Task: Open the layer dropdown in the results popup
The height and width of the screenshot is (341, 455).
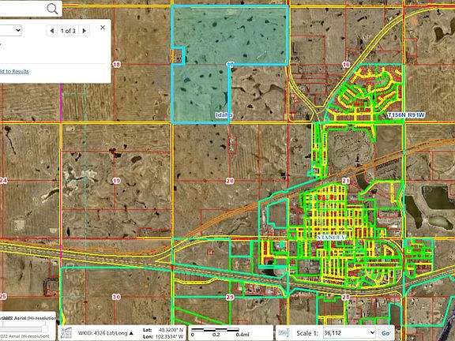Action: click(x=11, y=30)
